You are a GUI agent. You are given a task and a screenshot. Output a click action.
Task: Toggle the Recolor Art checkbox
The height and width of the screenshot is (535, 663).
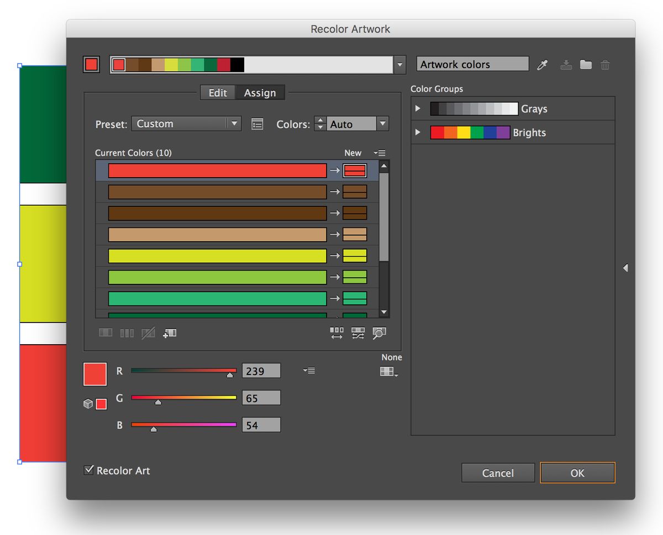(x=88, y=470)
